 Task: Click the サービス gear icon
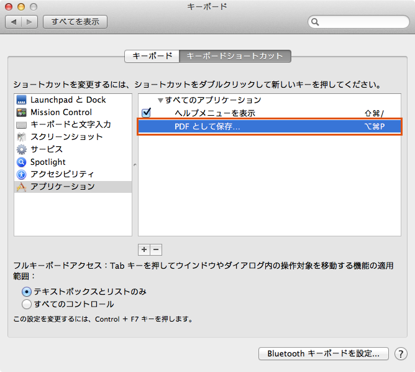click(x=22, y=149)
